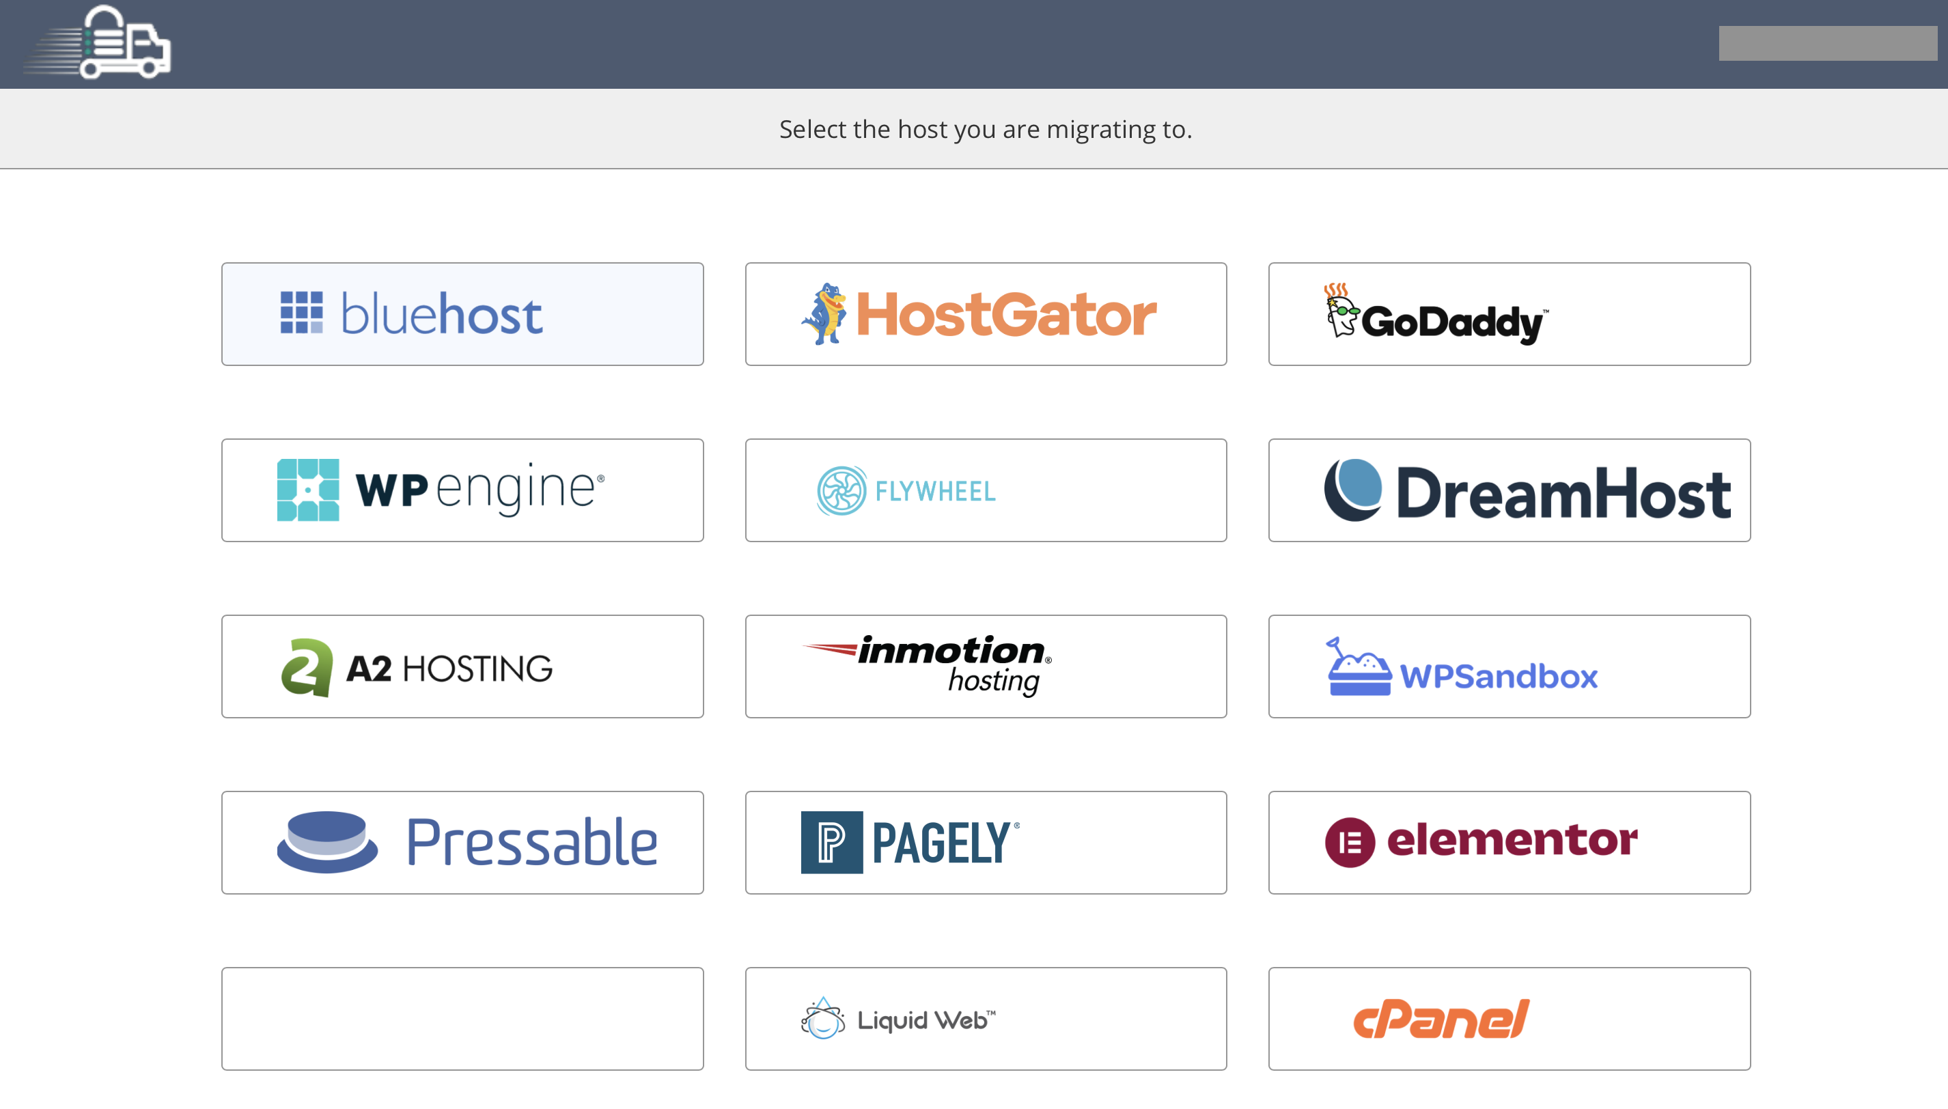The height and width of the screenshot is (1109, 1948).
Task: Click the HostGator alligator mascot icon
Action: click(825, 313)
